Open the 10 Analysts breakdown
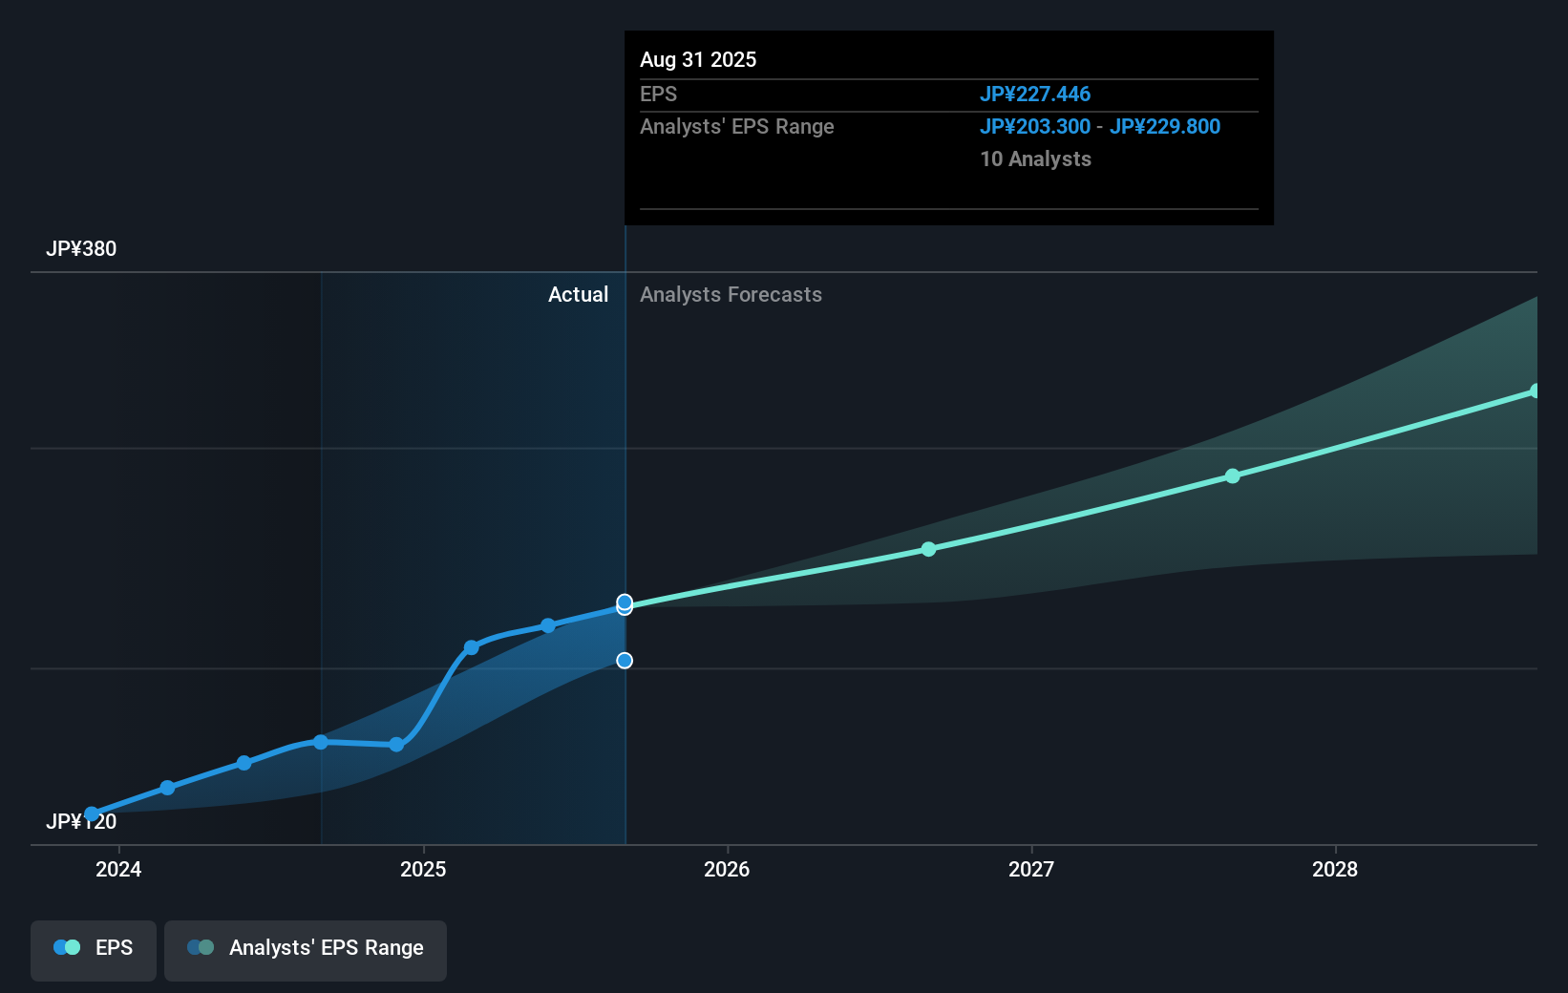 (x=1035, y=159)
